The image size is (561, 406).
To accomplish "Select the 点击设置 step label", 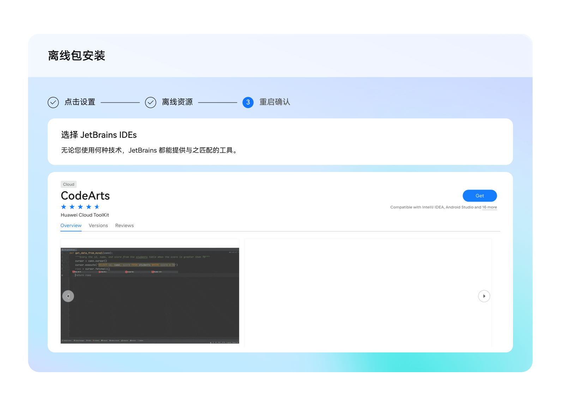I will click(x=80, y=102).
